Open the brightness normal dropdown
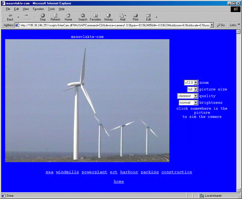 tap(188, 102)
